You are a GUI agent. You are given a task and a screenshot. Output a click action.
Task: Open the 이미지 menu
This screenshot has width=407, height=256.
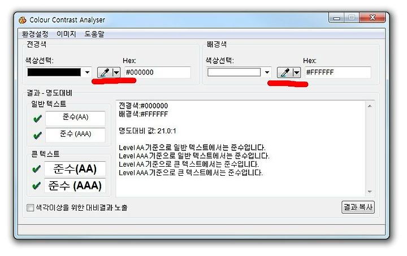(x=66, y=34)
